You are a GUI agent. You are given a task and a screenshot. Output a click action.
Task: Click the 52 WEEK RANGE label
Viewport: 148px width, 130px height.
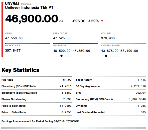coord(110,46)
